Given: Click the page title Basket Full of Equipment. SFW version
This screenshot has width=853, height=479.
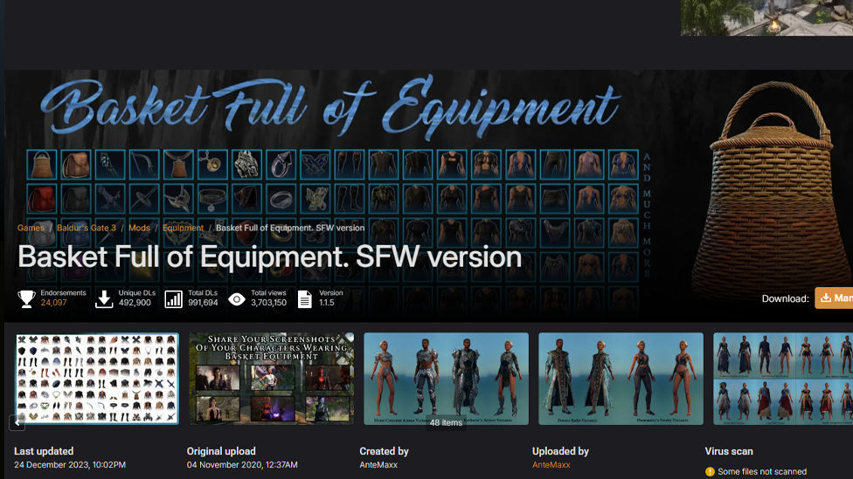Looking at the screenshot, I should 270,257.
